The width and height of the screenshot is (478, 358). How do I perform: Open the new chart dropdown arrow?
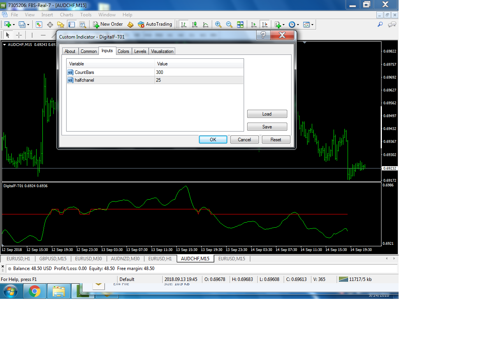pyautogui.click(x=14, y=25)
